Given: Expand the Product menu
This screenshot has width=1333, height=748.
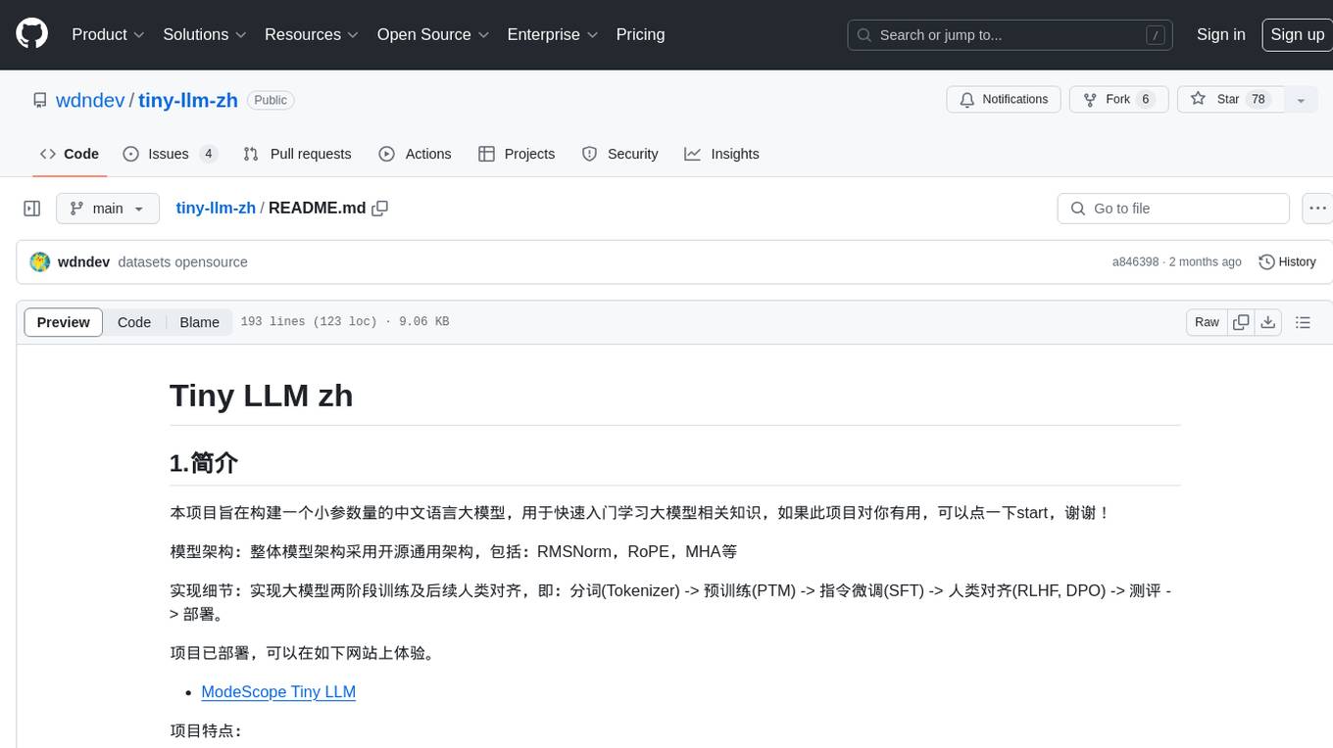Looking at the screenshot, I should click(108, 34).
